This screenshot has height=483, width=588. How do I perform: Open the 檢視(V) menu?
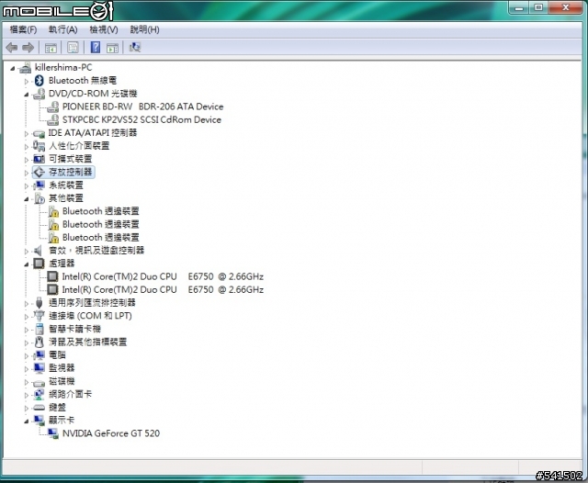tap(104, 29)
